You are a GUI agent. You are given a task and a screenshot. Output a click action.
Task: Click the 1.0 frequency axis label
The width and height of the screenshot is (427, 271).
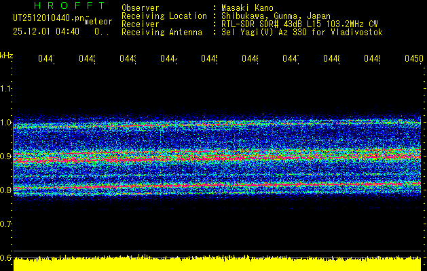(5, 123)
